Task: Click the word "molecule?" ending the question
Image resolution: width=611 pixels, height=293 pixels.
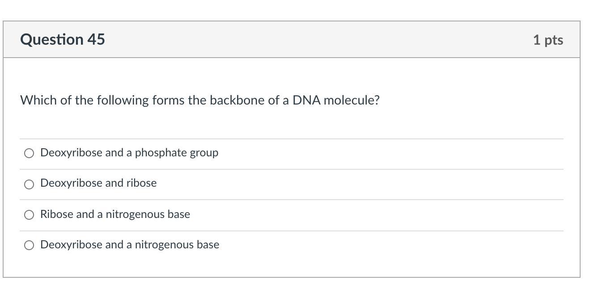Action: (x=352, y=100)
